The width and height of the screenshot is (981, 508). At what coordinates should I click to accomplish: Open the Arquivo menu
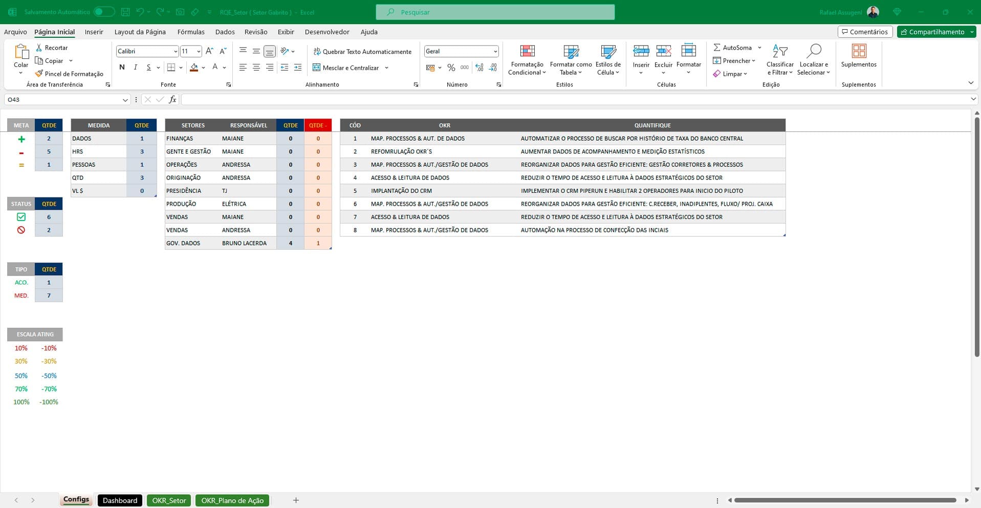15,32
